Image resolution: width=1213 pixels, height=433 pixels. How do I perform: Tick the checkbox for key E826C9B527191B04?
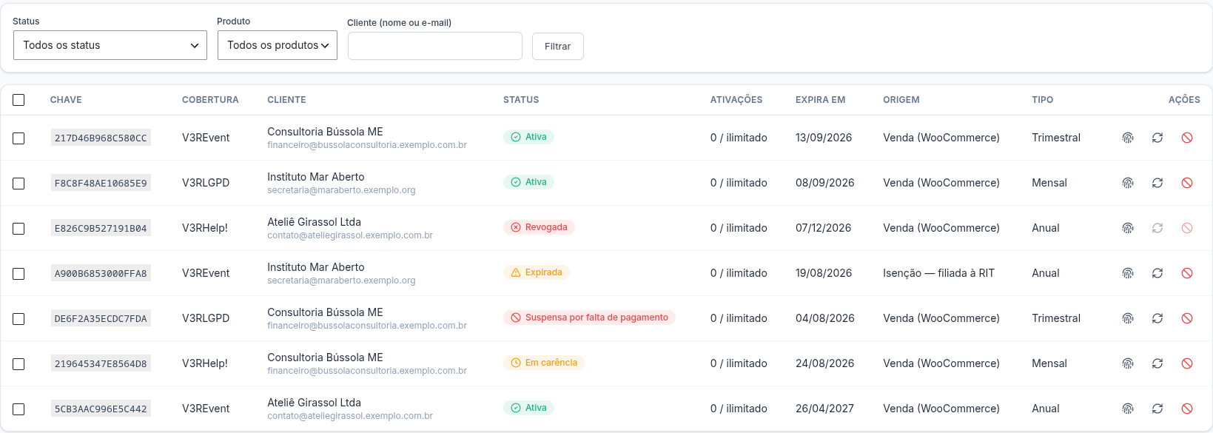19,229
